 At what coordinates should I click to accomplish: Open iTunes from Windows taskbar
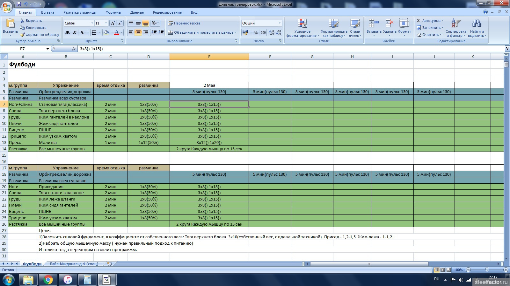[68, 280]
